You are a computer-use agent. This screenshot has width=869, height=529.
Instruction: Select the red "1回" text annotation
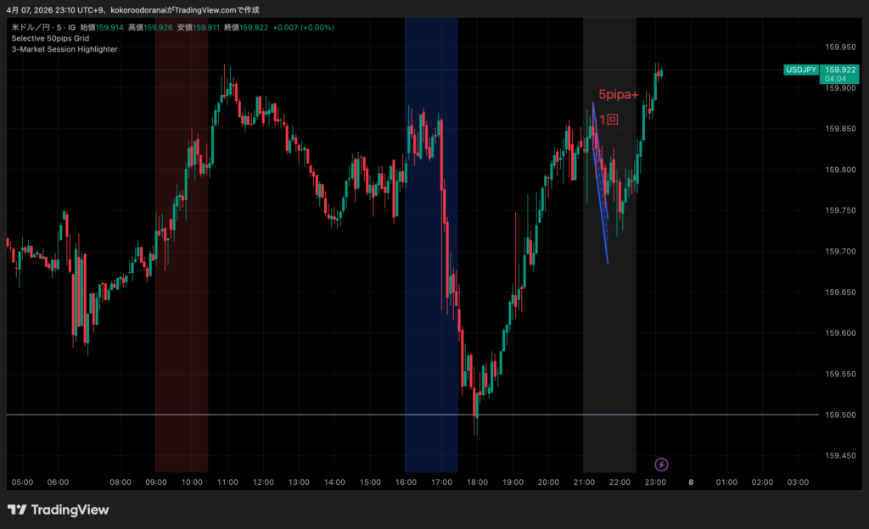tap(608, 120)
